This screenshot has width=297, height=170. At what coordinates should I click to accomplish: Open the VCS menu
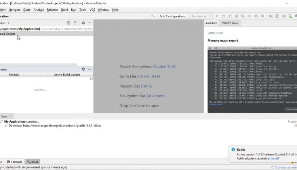tap(92, 10)
